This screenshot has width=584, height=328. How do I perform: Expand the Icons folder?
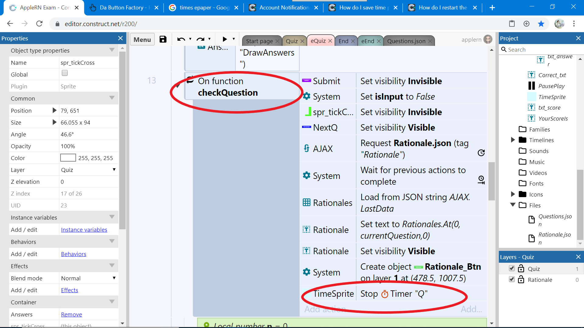[513, 194]
